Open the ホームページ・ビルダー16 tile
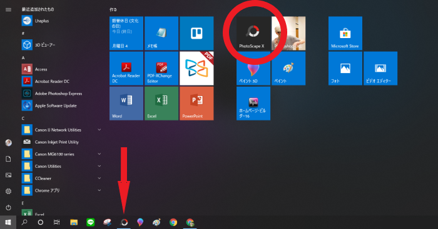Image resolution: width=438 pixels, height=229 pixels. [x=253, y=104]
